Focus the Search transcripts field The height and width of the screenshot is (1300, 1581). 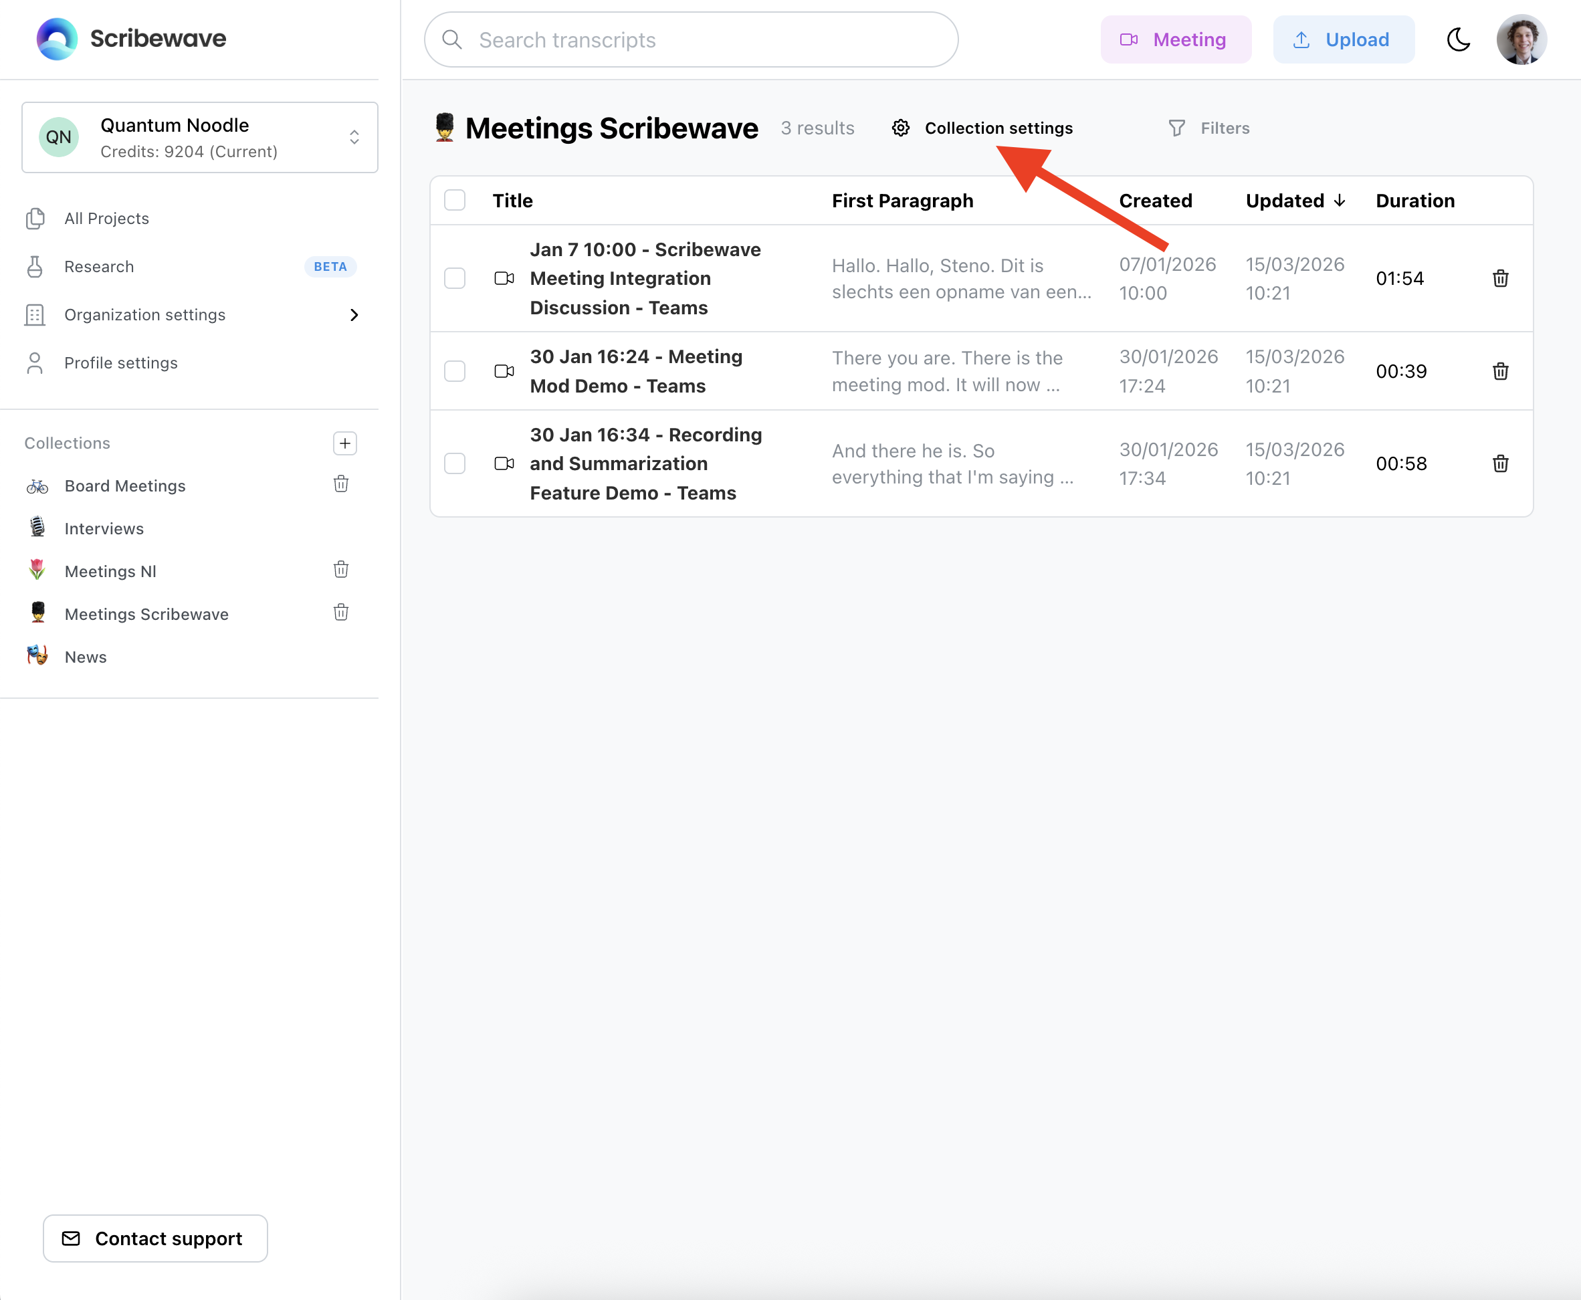(x=691, y=39)
